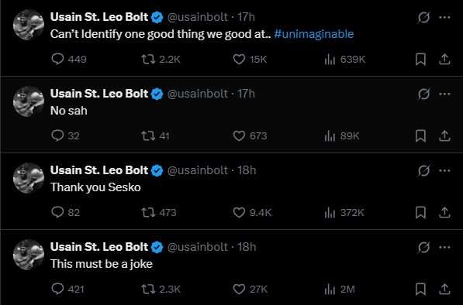The image size is (463, 305).
Task: Click the Usain St. Leo Bolt name on bottom tweet
Action: pos(99,247)
